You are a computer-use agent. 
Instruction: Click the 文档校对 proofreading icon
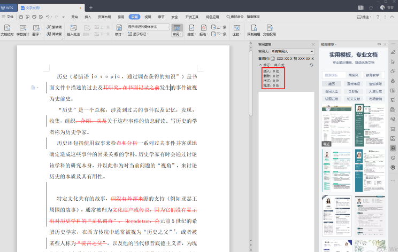point(7,29)
